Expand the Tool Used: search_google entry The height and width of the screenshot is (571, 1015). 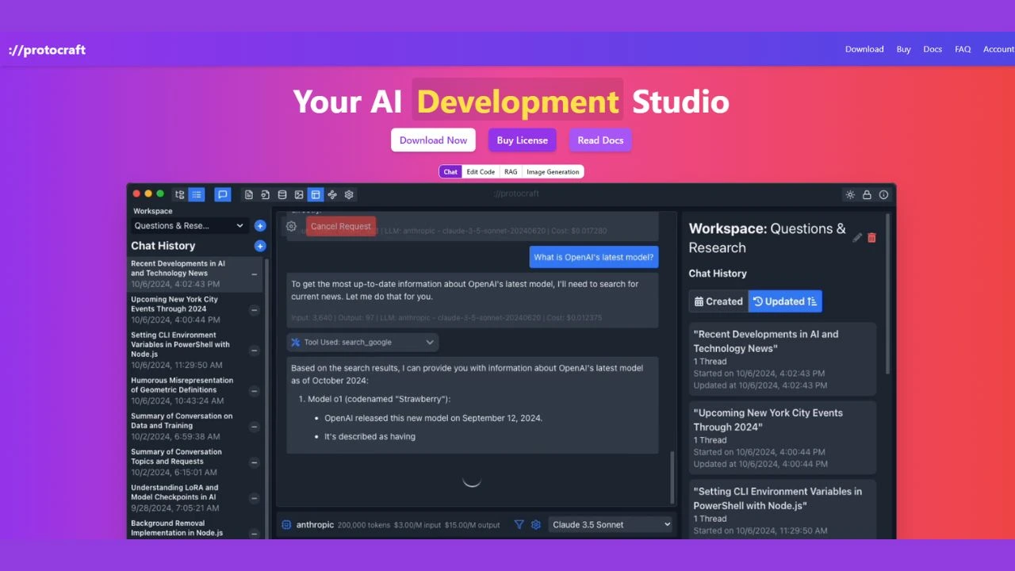coord(362,342)
